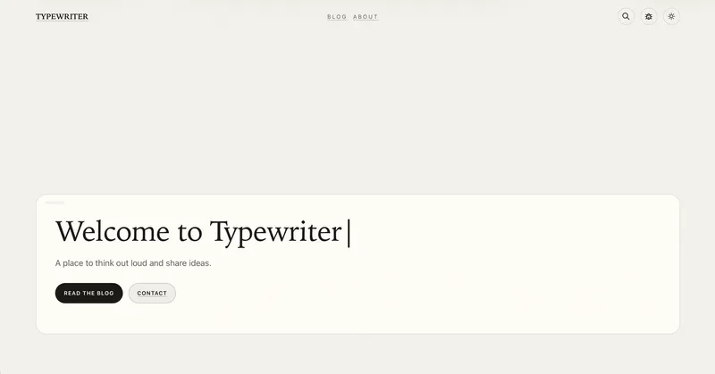The width and height of the screenshot is (715, 374).
Task: Click the gear-shaped icon beside search
Action: coord(649,16)
